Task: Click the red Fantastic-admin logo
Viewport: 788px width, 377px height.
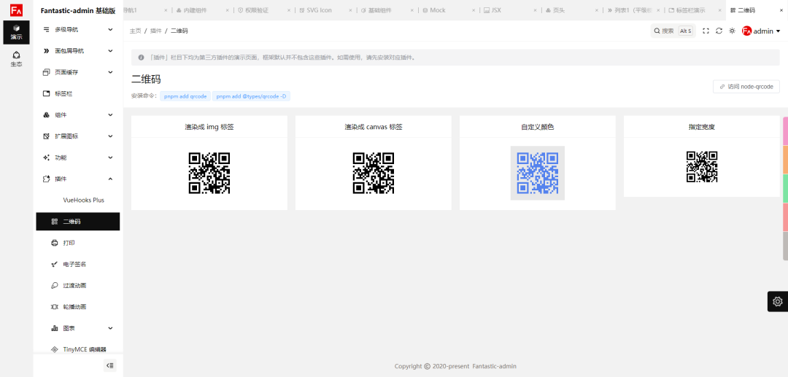Action: coord(16,10)
